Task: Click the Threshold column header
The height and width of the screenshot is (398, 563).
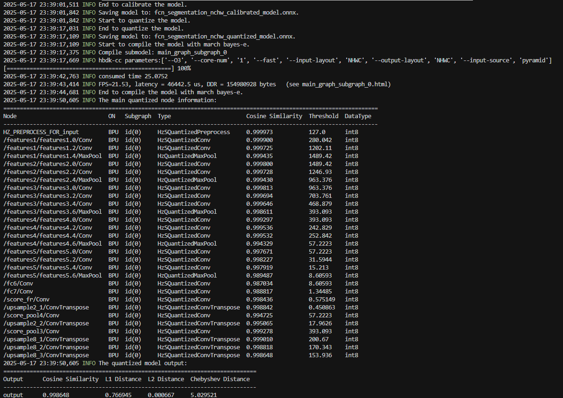Action: click(323, 116)
